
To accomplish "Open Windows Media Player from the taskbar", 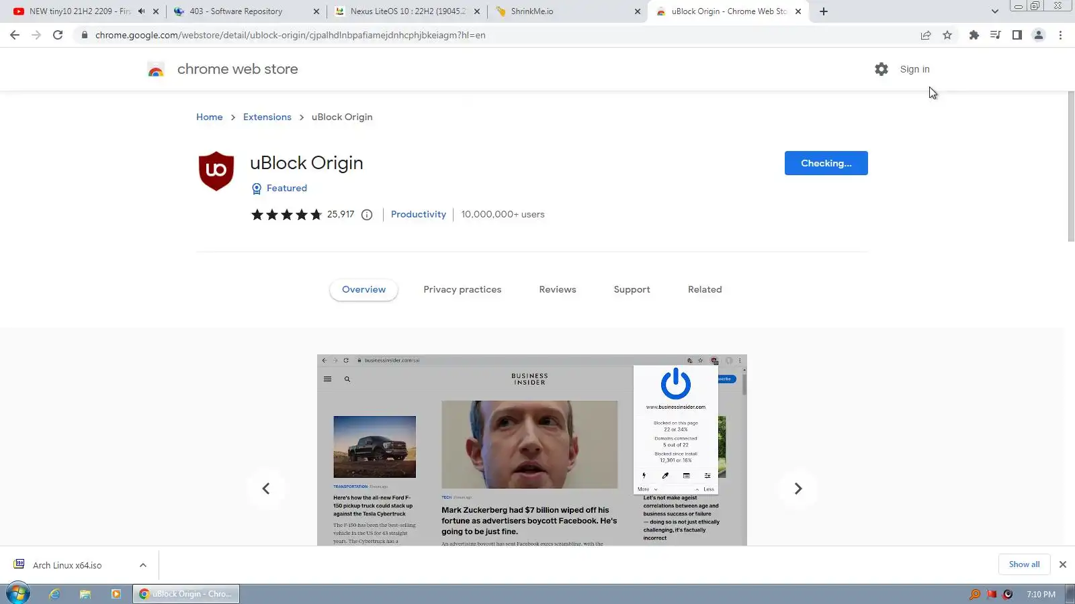I will (x=116, y=594).
